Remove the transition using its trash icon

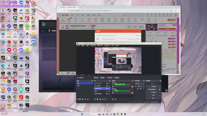point(141,89)
